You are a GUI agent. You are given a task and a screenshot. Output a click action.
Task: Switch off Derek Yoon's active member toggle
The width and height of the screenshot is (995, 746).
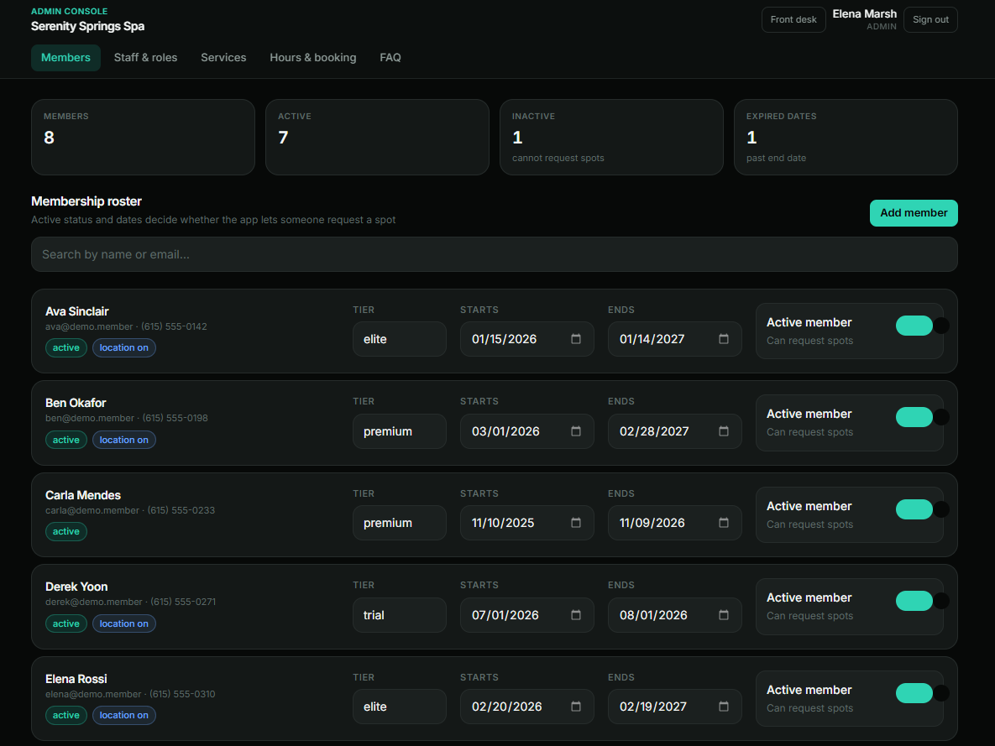point(914,601)
